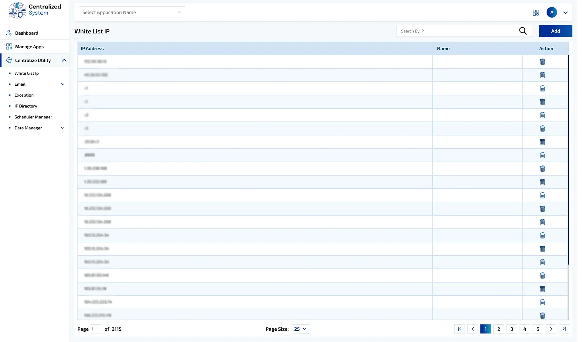Expand the Data Manager submenu
This screenshot has width=583, height=342.
[63, 128]
